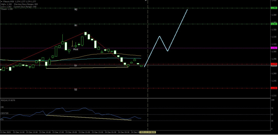Click the green 1.361 price tag
This screenshot has height=135, width=278.
click(274, 24)
